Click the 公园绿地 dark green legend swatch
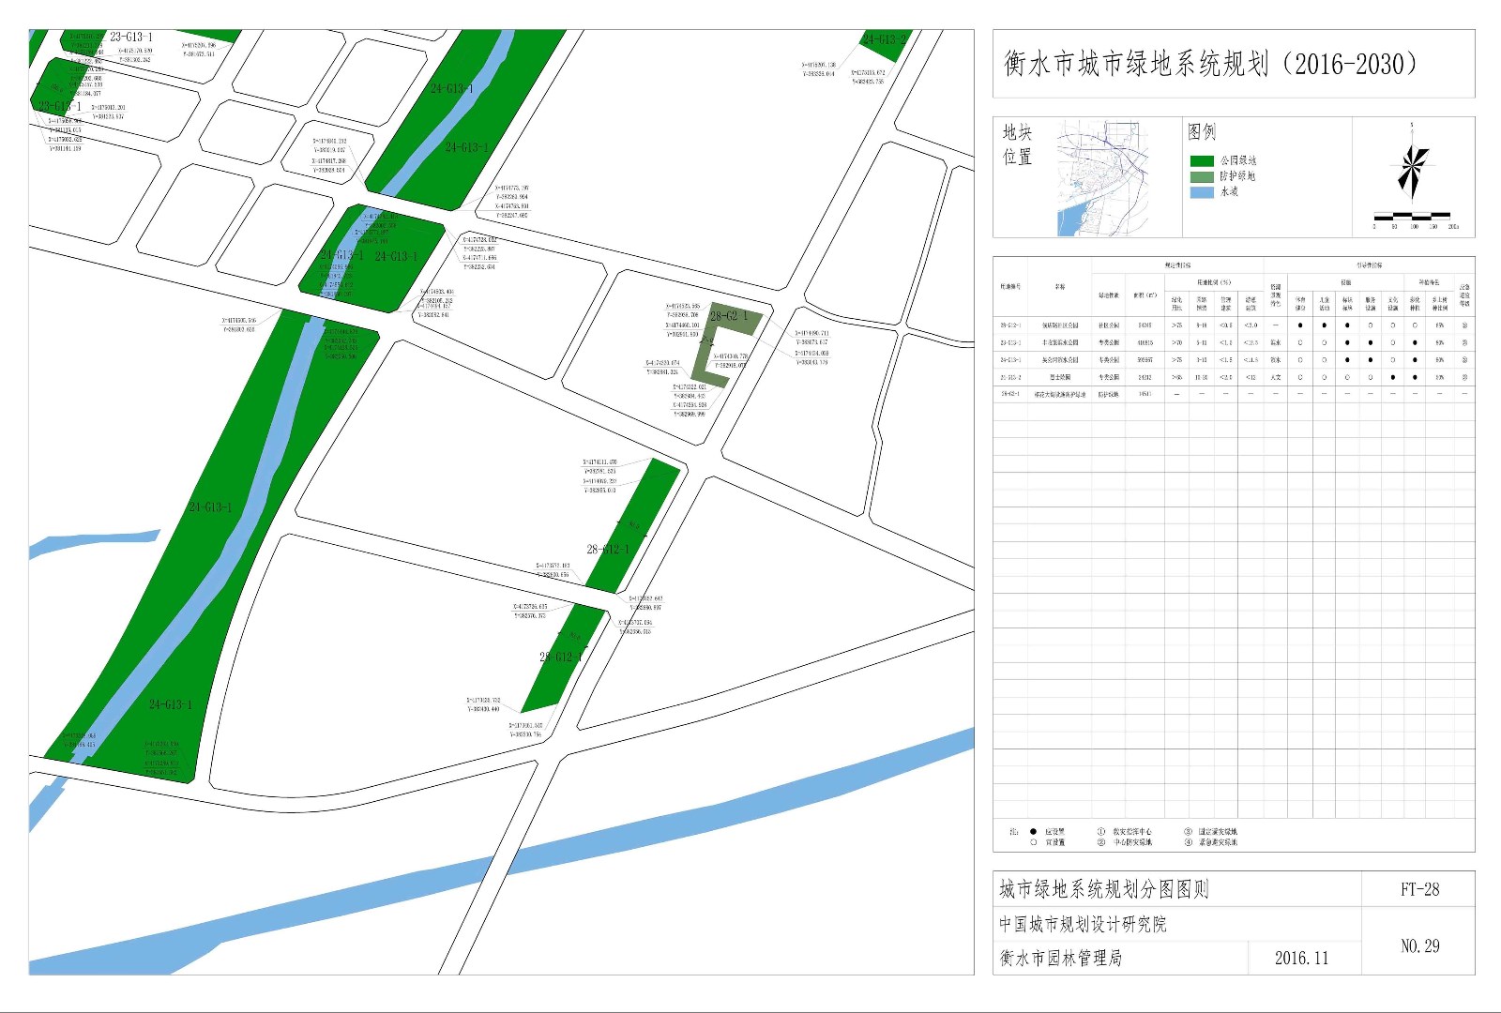 [1202, 161]
